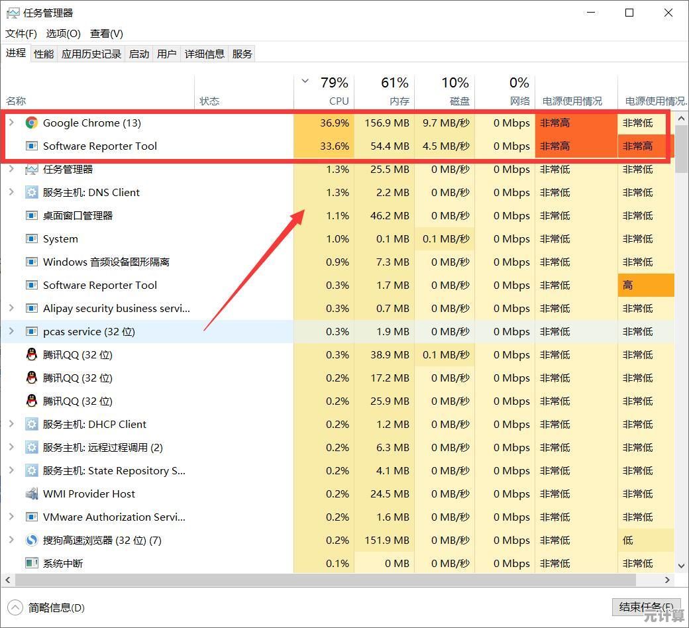Expand the pcas service process entry

11,331
